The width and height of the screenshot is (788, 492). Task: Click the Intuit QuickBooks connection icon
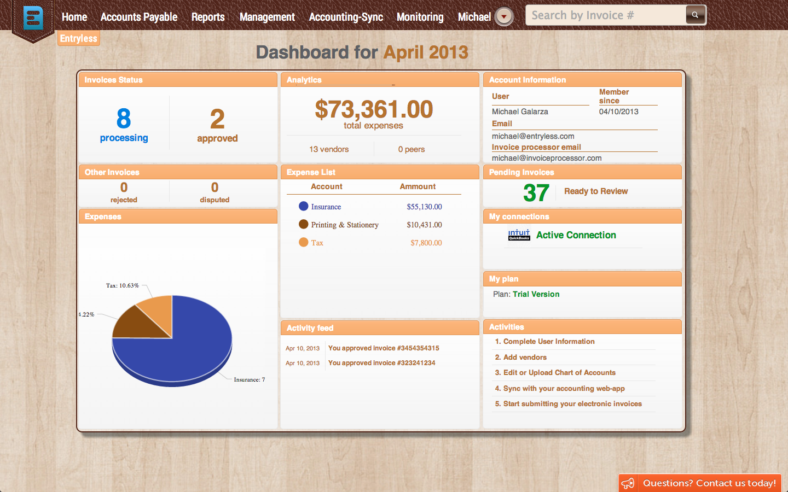click(x=519, y=235)
